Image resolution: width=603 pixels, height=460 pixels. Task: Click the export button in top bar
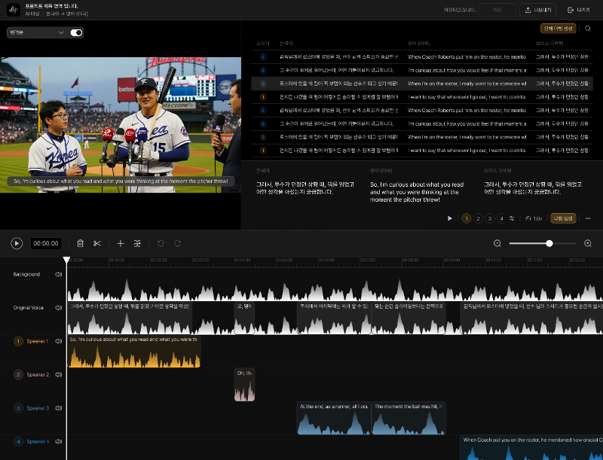tap(537, 10)
